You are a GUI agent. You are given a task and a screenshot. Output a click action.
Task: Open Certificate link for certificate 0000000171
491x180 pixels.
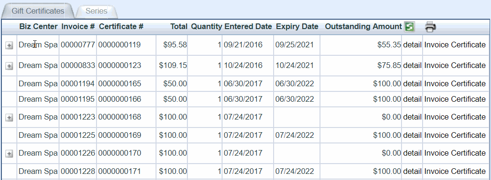click(468, 171)
